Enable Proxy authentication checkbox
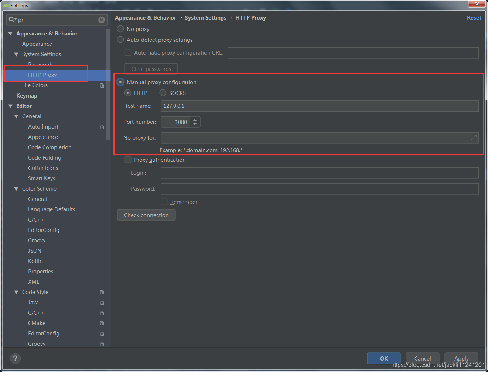 point(128,160)
